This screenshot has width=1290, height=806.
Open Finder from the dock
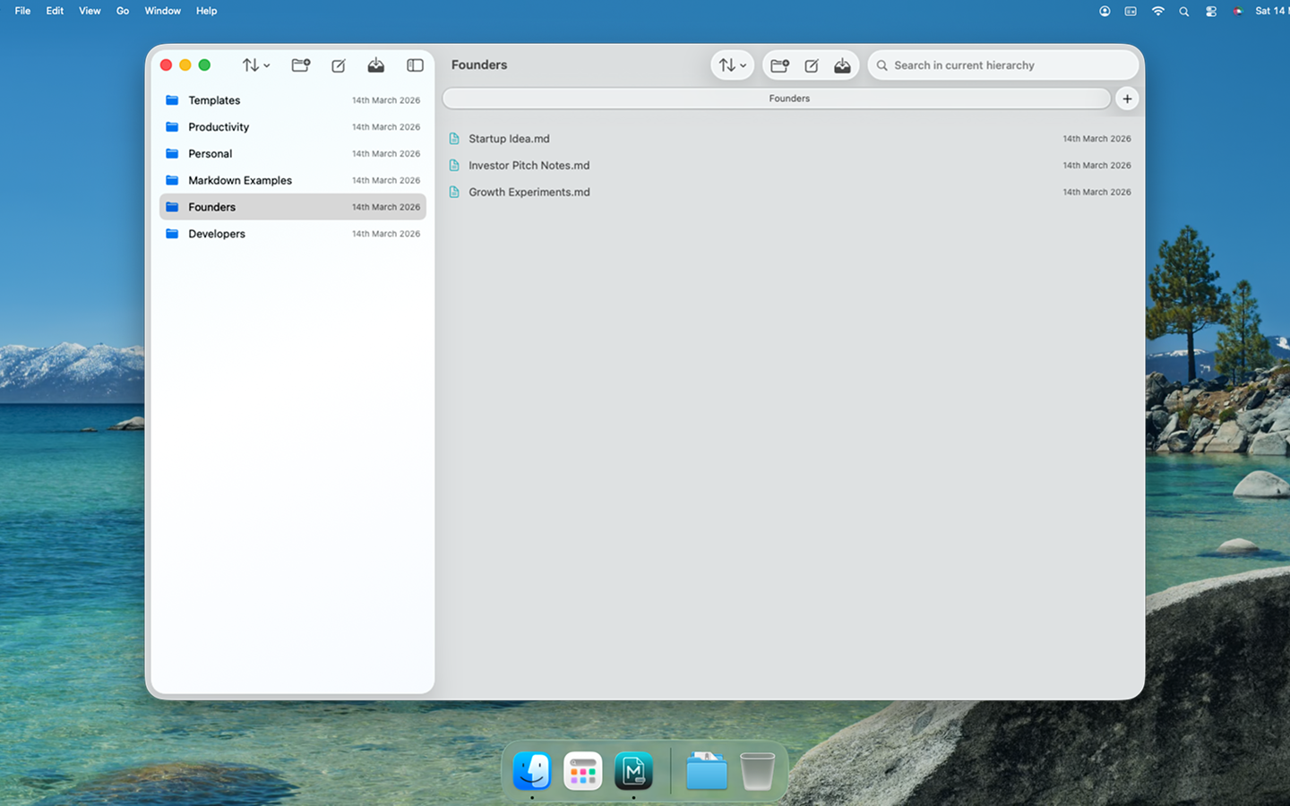[x=532, y=771]
